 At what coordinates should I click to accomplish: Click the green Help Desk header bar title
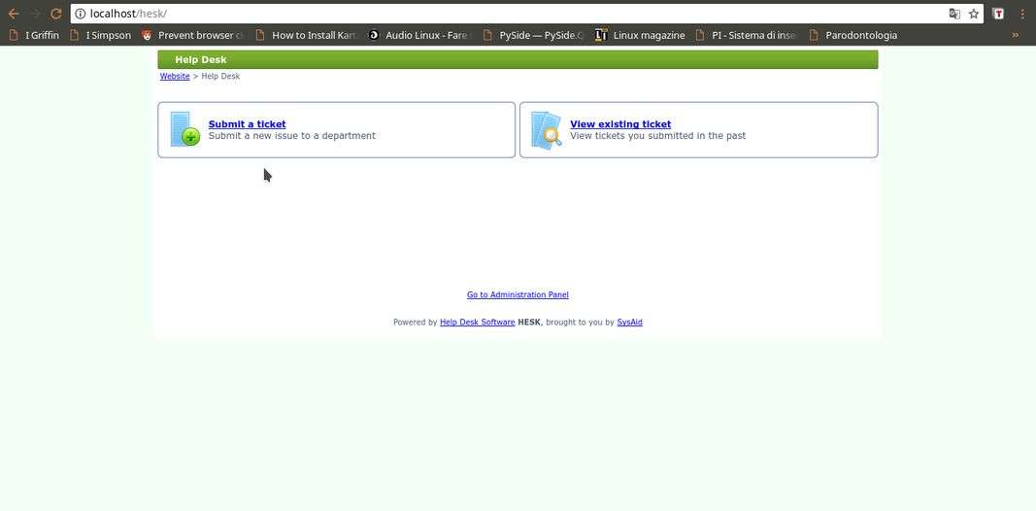click(x=201, y=59)
